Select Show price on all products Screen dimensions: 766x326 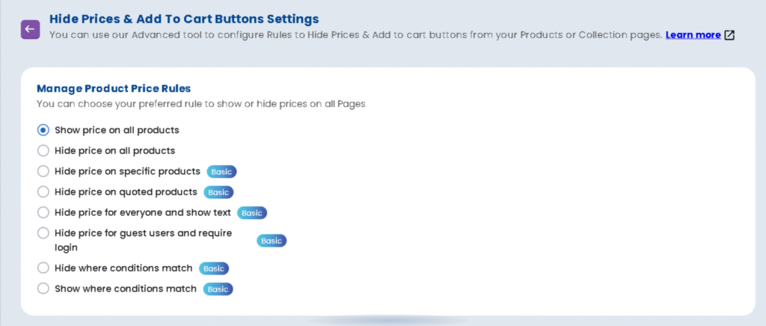point(43,130)
